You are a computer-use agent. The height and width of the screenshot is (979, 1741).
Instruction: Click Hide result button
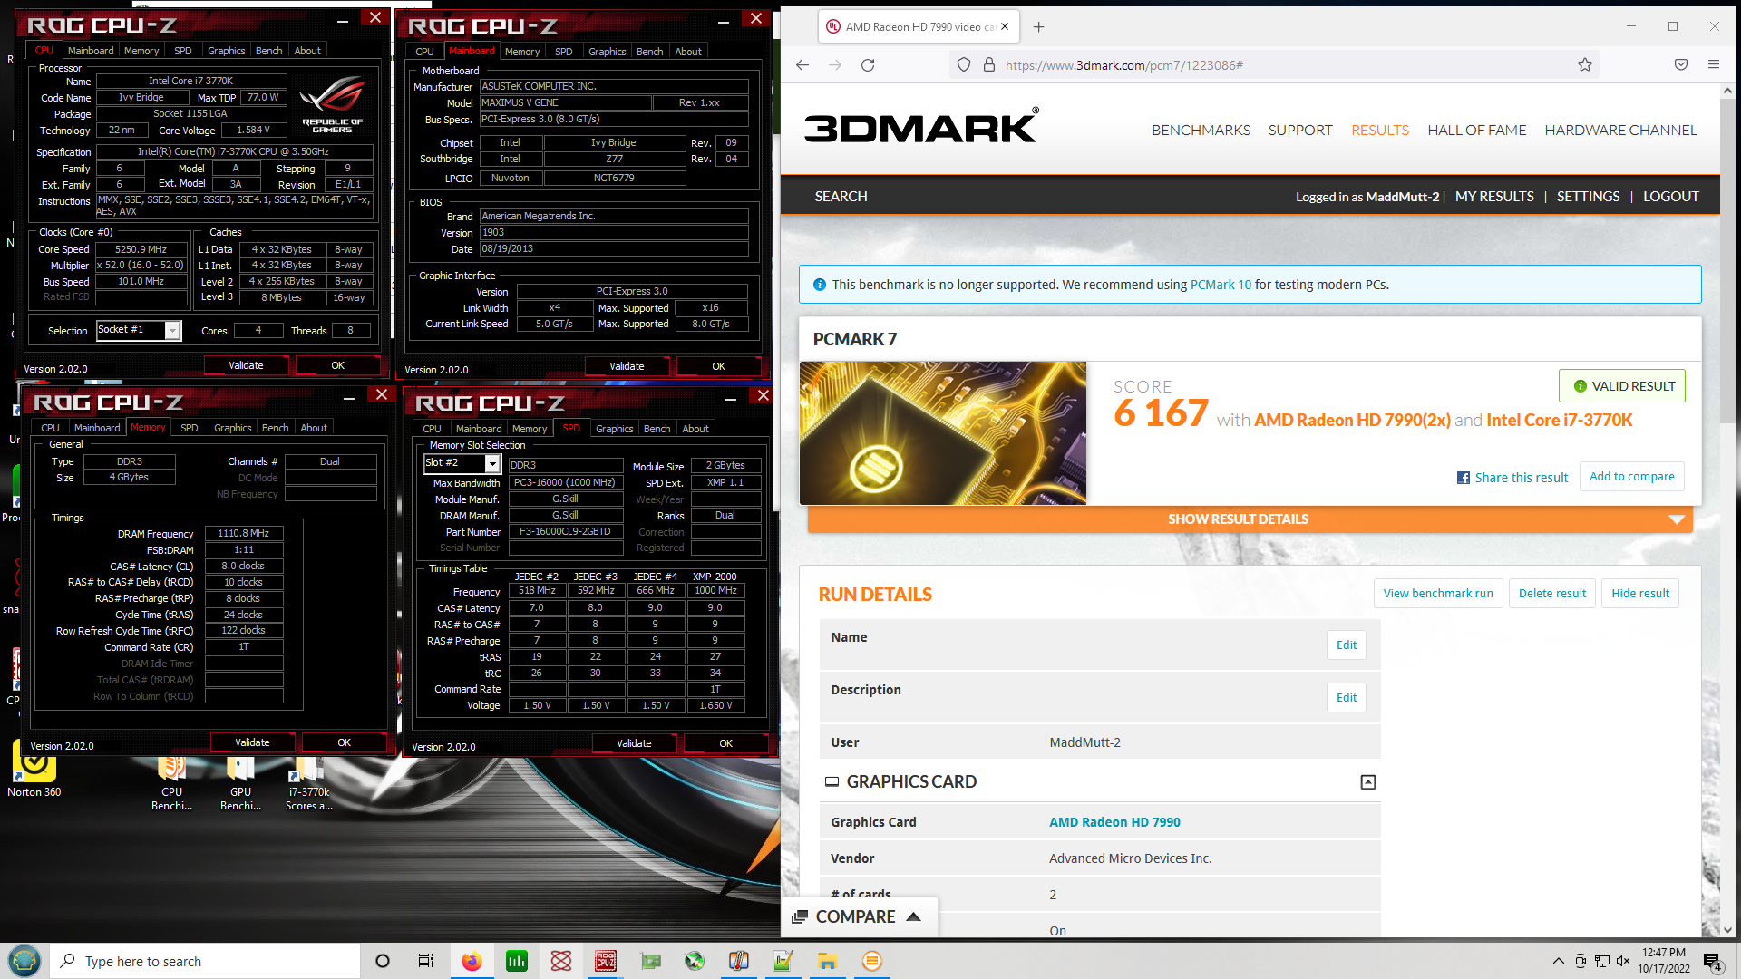click(1639, 594)
